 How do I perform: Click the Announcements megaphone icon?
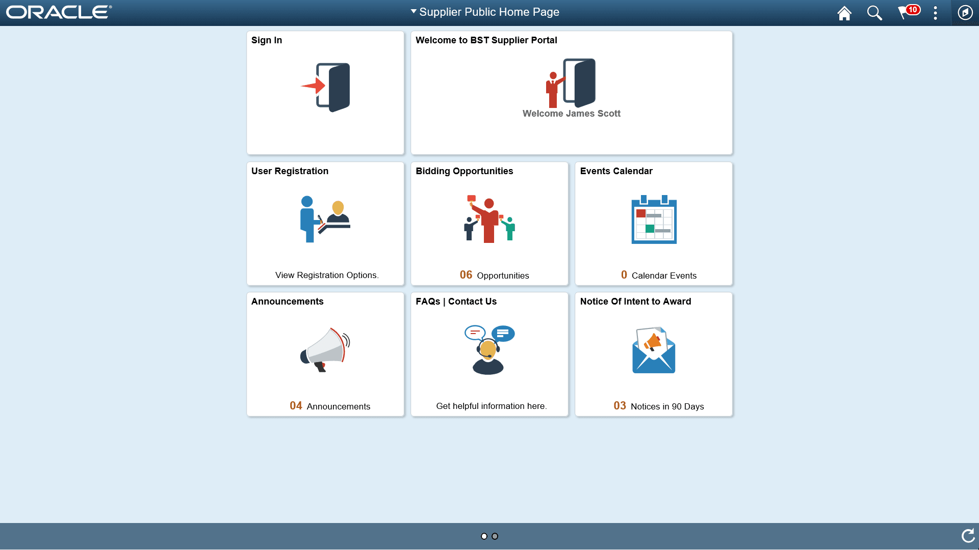click(325, 350)
